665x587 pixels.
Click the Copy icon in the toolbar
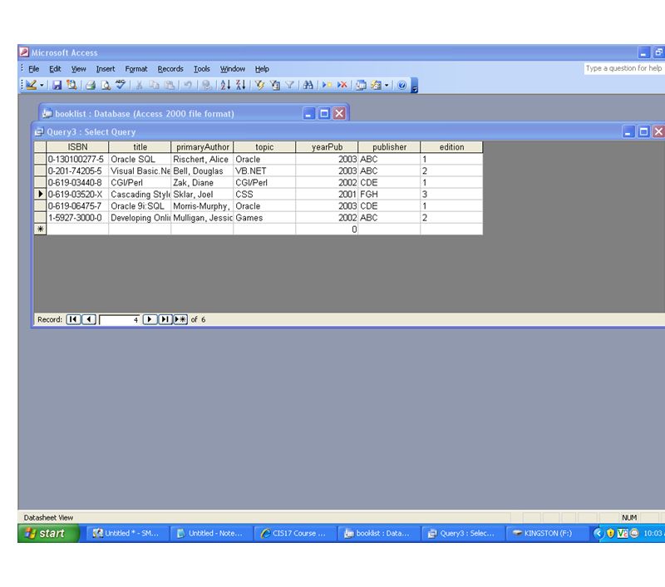click(155, 86)
